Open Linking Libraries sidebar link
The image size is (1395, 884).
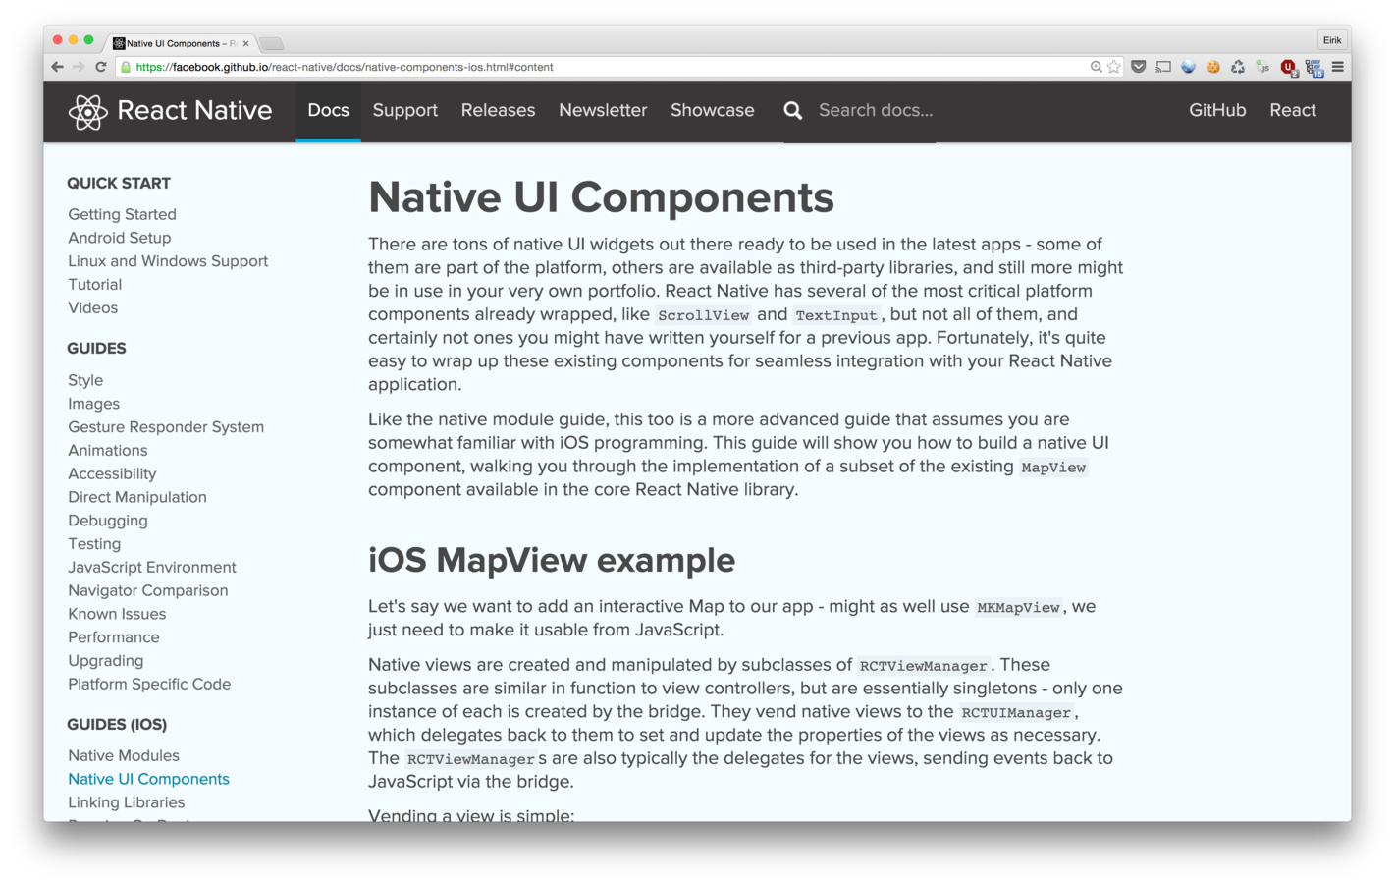pyautogui.click(x=126, y=803)
